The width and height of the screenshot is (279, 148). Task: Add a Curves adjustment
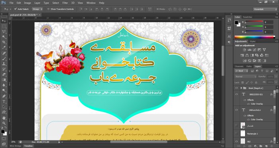tap(254, 50)
